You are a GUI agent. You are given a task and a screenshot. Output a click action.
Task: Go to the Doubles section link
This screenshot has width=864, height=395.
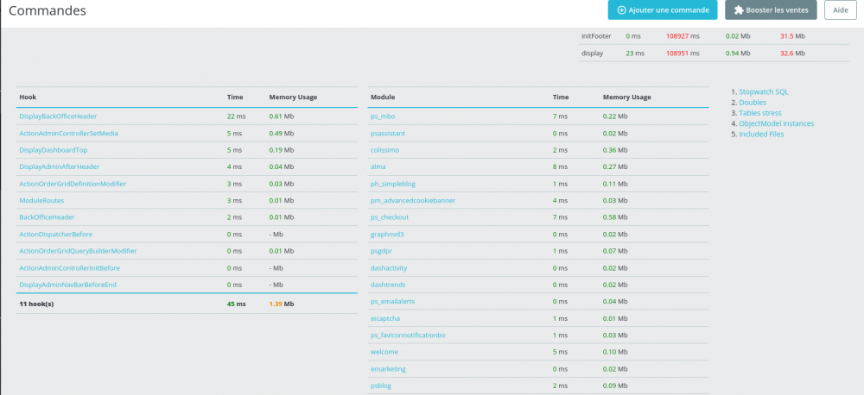click(753, 103)
